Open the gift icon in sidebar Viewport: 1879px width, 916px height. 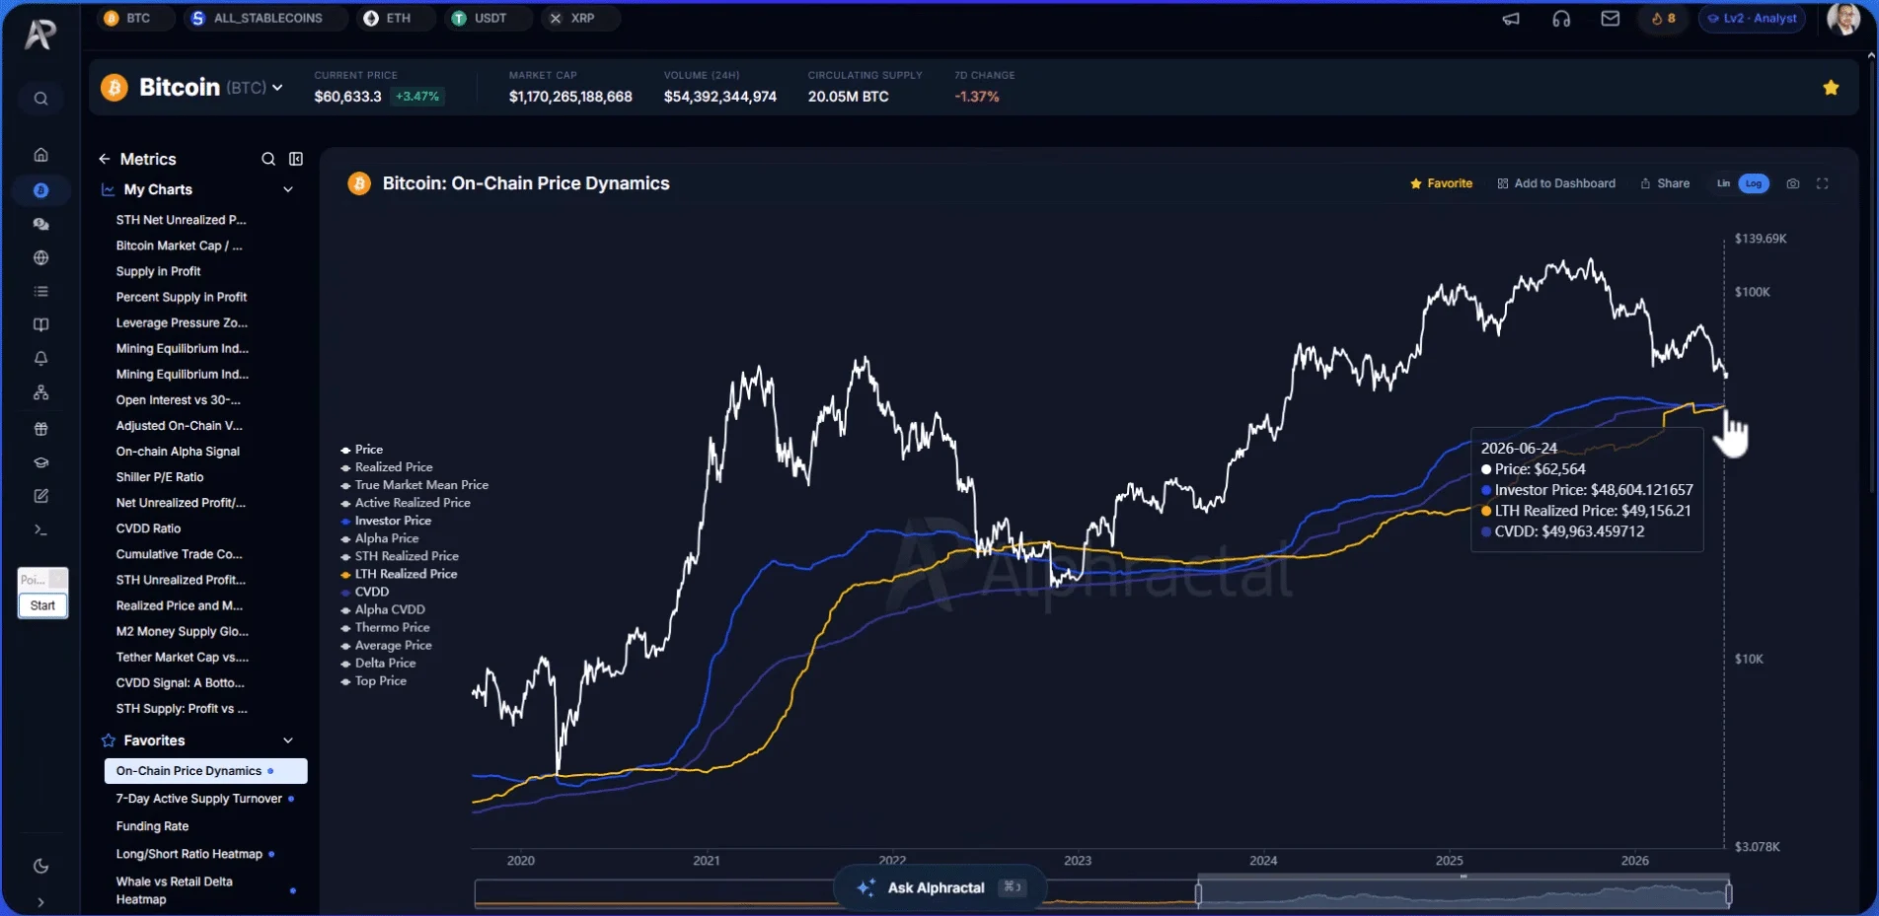click(x=40, y=429)
